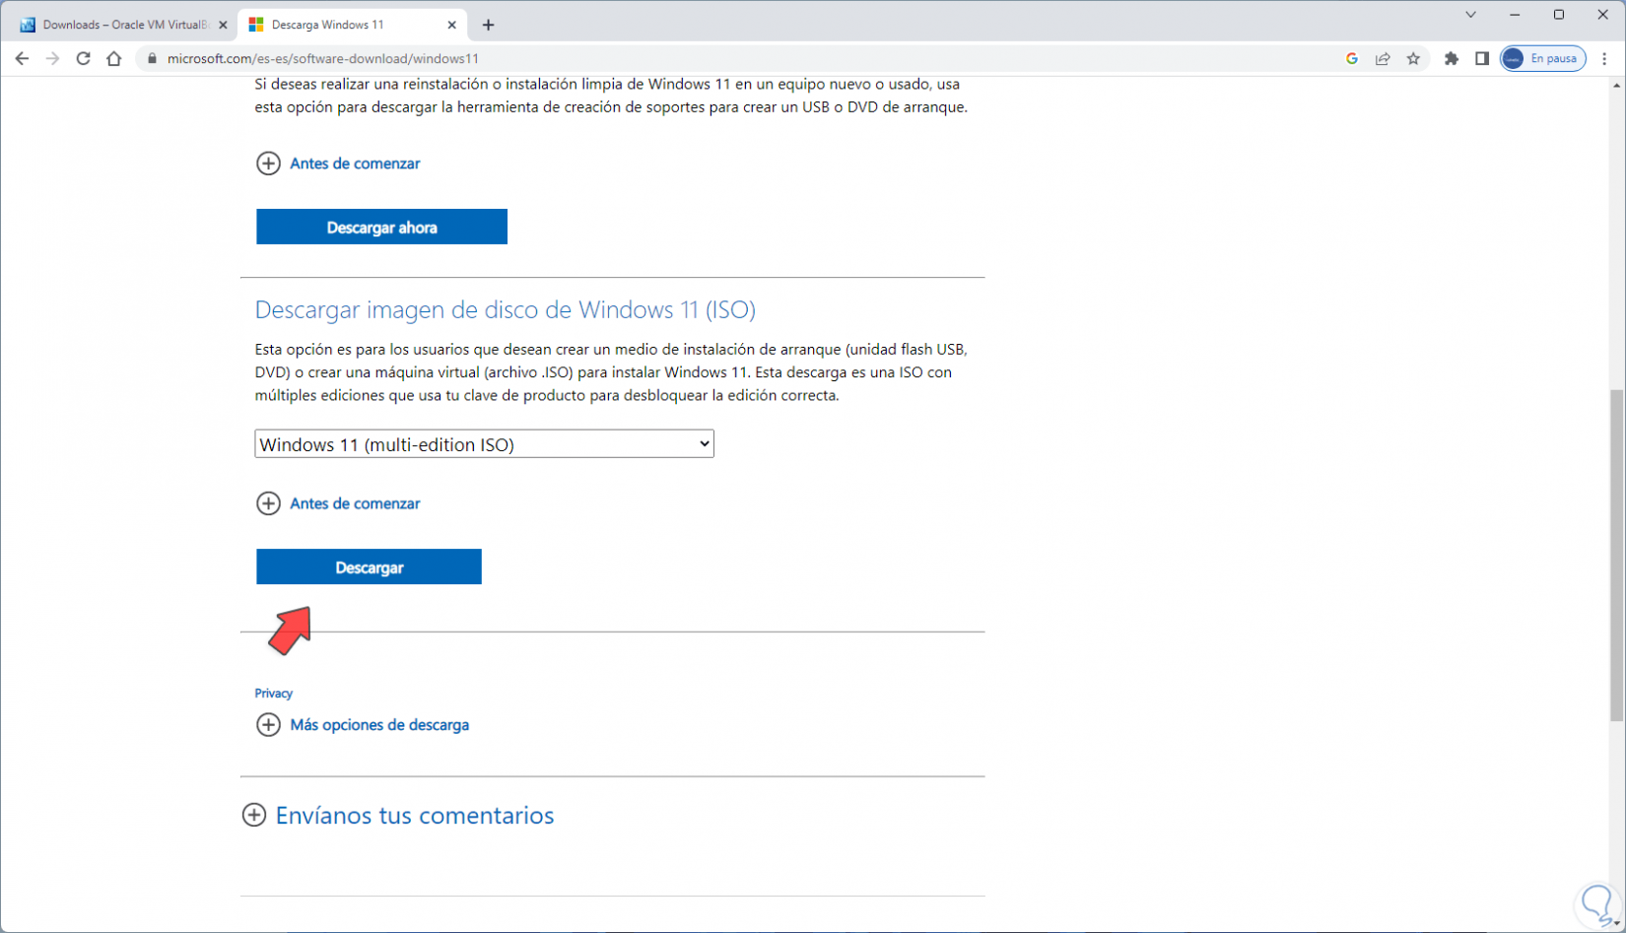Open the profile 'En pausa' button

1543,59
